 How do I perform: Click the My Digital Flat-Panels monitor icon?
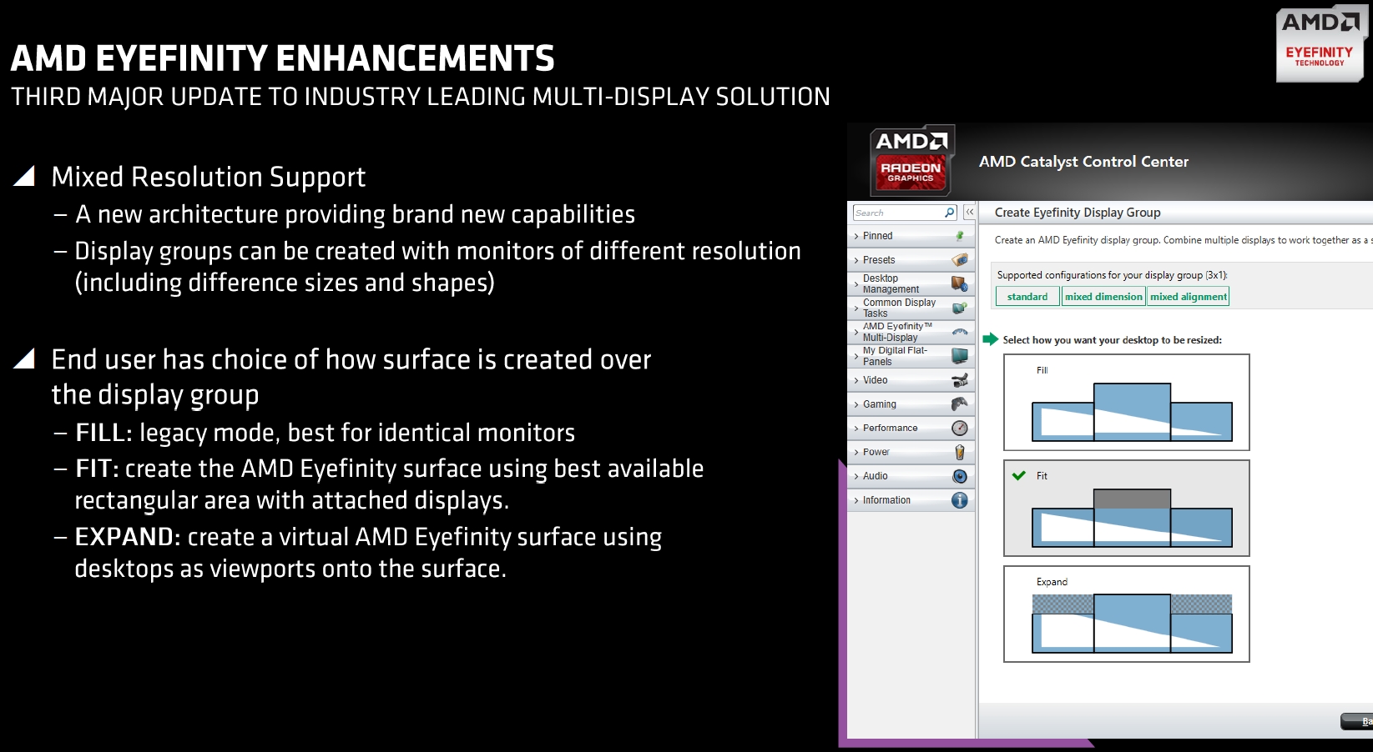tap(960, 356)
